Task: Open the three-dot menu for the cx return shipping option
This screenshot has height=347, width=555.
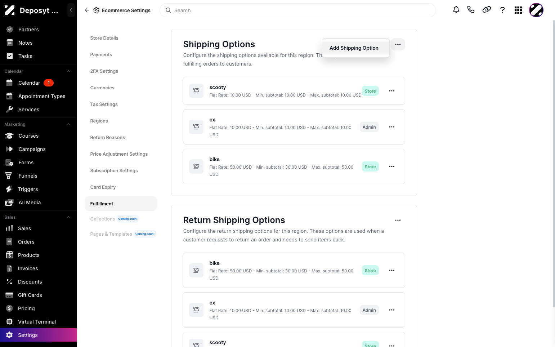Action: click(392, 310)
